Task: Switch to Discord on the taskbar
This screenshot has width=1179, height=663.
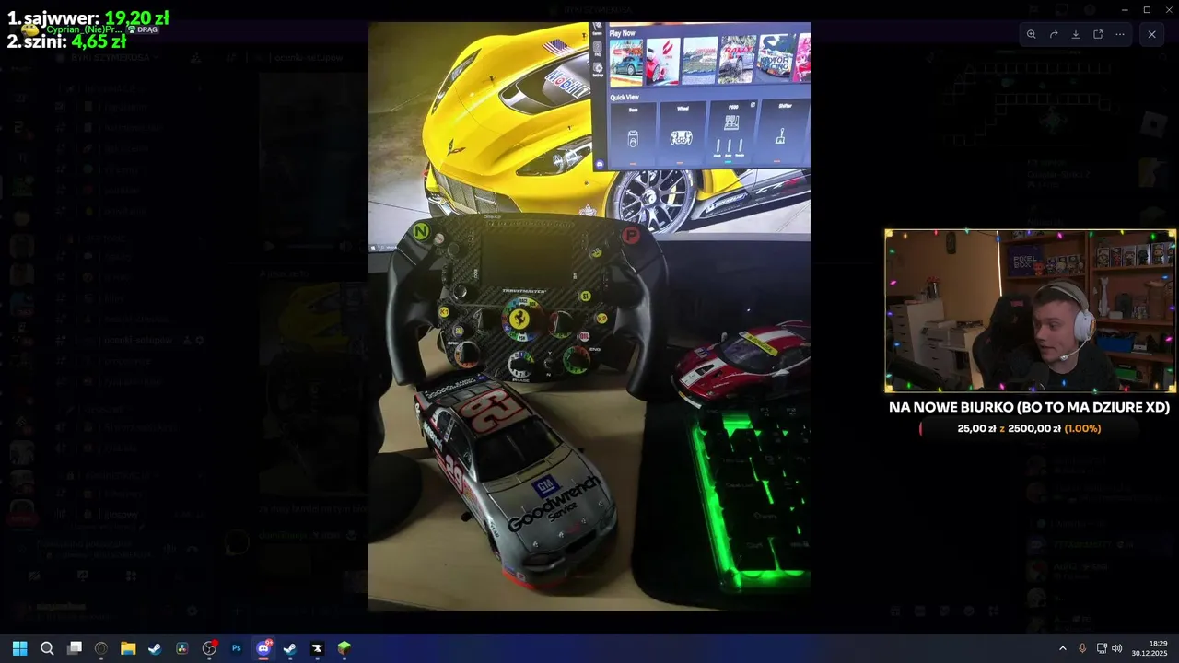Action: point(263,648)
